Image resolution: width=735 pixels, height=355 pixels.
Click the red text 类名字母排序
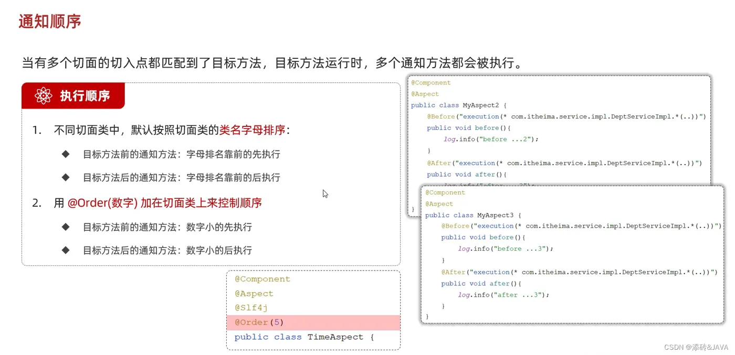pyautogui.click(x=252, y=130)
